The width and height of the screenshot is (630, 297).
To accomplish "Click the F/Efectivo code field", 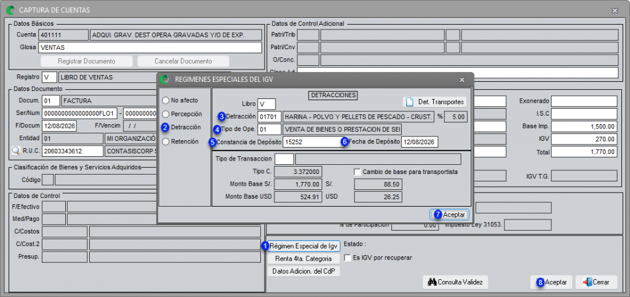I will [x=54, y=206].
